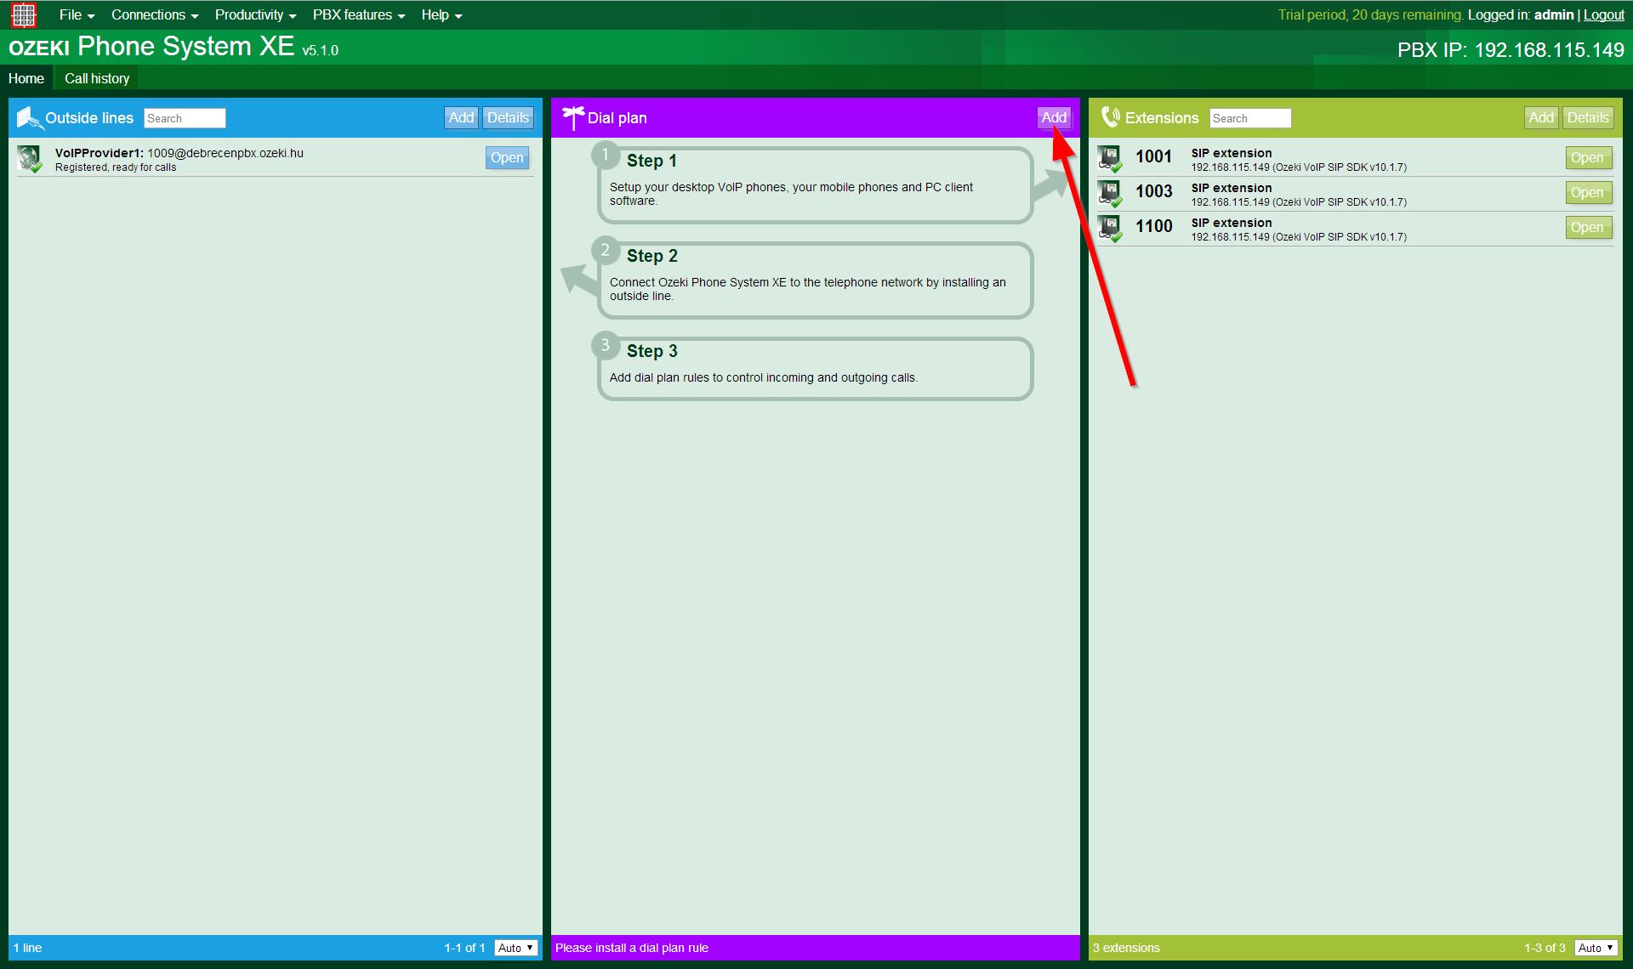Add a new dial plan rule
Screen dimensions: 1633x969
tap(1054, 117)
